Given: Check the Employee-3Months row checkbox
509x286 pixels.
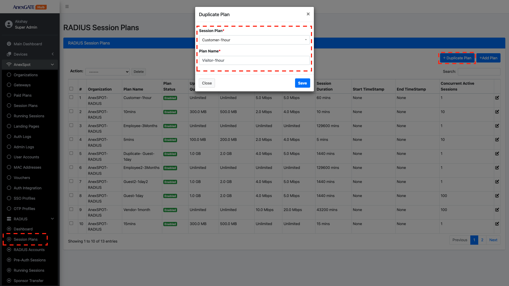Looking at the screenshot, I should click(71, 125).
